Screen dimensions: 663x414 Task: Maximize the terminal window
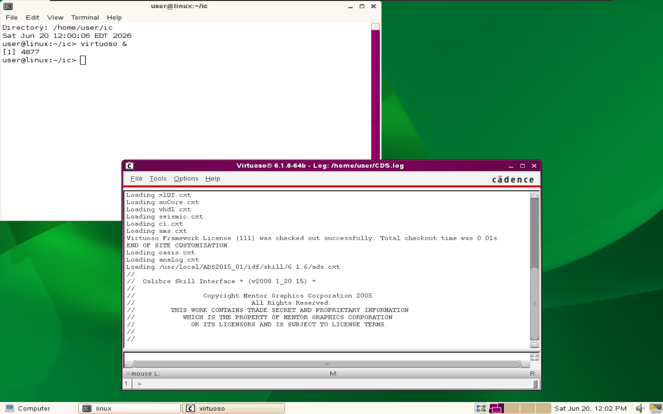[362, 6]
